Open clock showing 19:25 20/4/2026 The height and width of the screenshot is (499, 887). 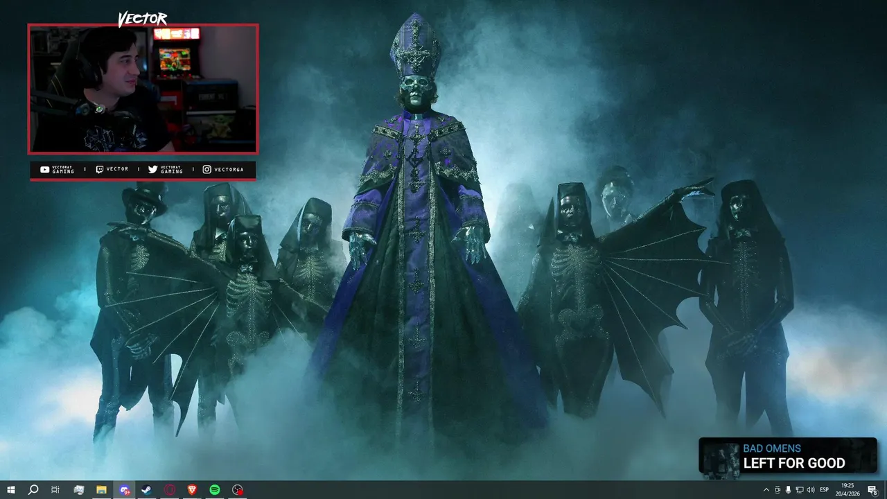click(847, 490)
